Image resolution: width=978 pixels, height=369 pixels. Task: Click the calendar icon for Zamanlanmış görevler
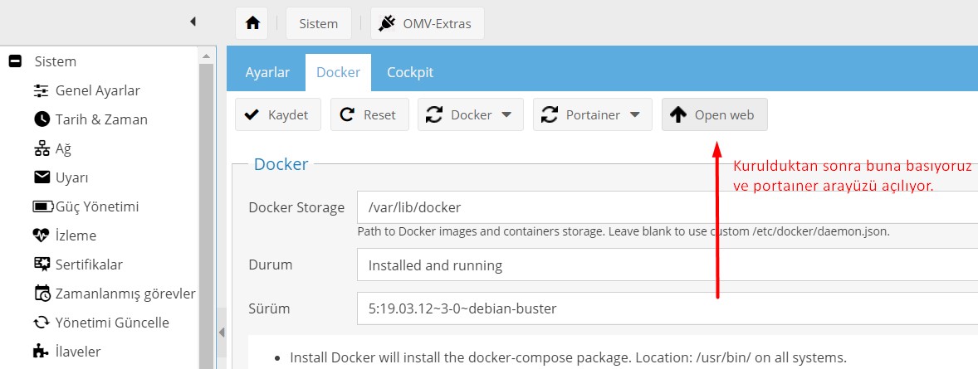(42, 294)
